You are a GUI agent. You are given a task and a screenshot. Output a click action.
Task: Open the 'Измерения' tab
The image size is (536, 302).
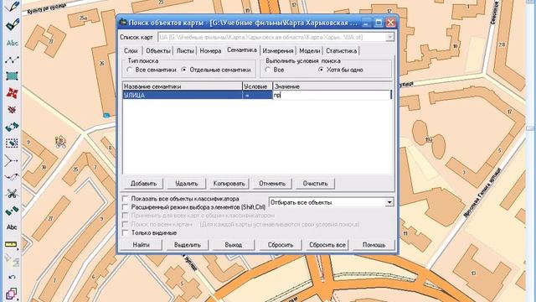tap(278, 50)
